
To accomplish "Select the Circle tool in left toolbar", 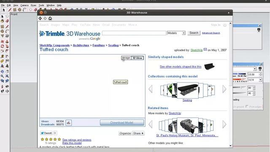I will click(2, 31).
